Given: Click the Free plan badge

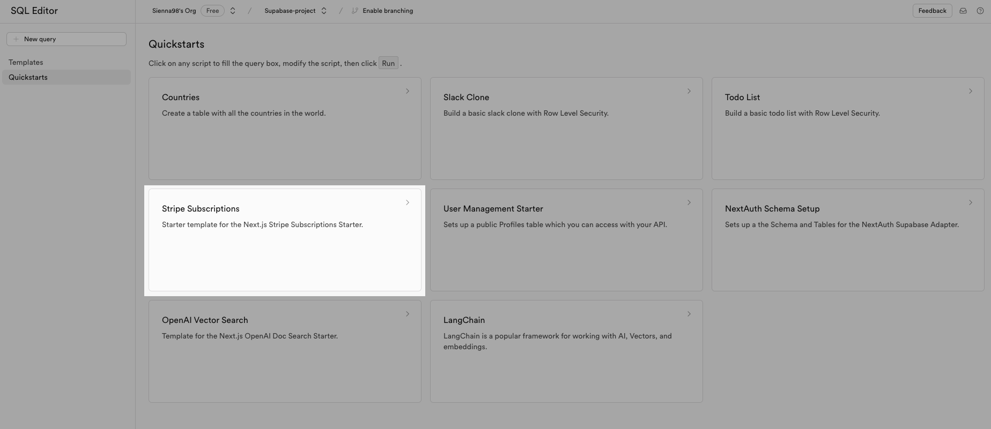Looking at the screenshot, I should (213, 11).
